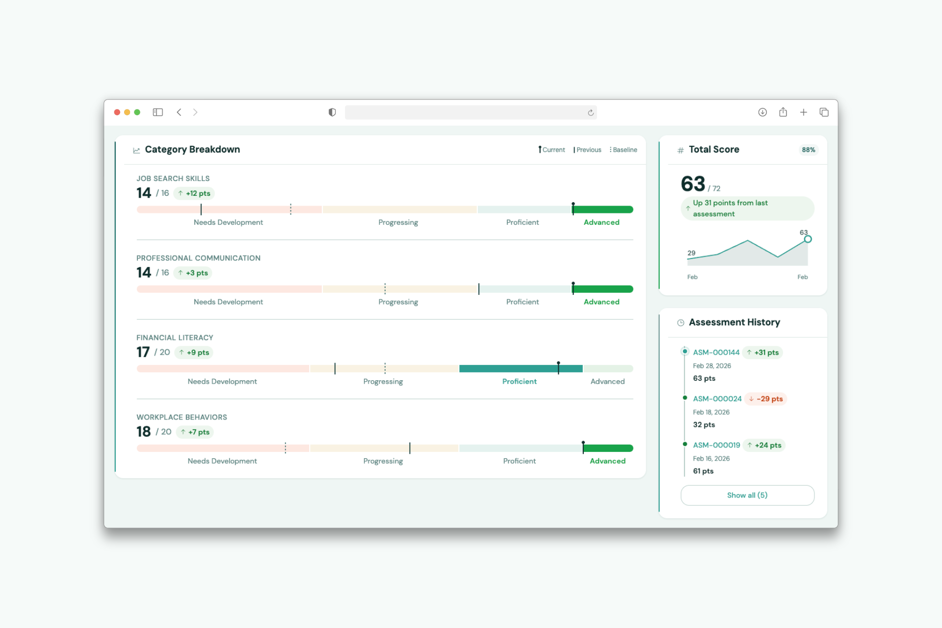Click the browser address bar
This screenshot has width=942, height=628.
[x=466, y=112]
